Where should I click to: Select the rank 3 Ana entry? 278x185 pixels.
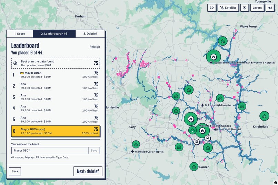(x=56, y=97)
